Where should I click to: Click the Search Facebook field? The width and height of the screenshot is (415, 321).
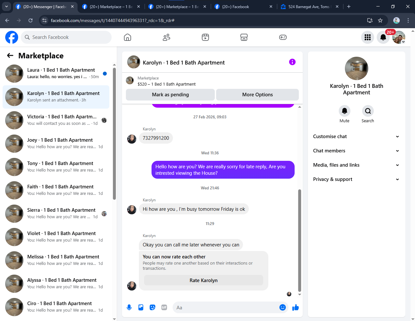pos(66,37)
